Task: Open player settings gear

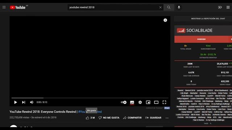Action: pos(140,102)
